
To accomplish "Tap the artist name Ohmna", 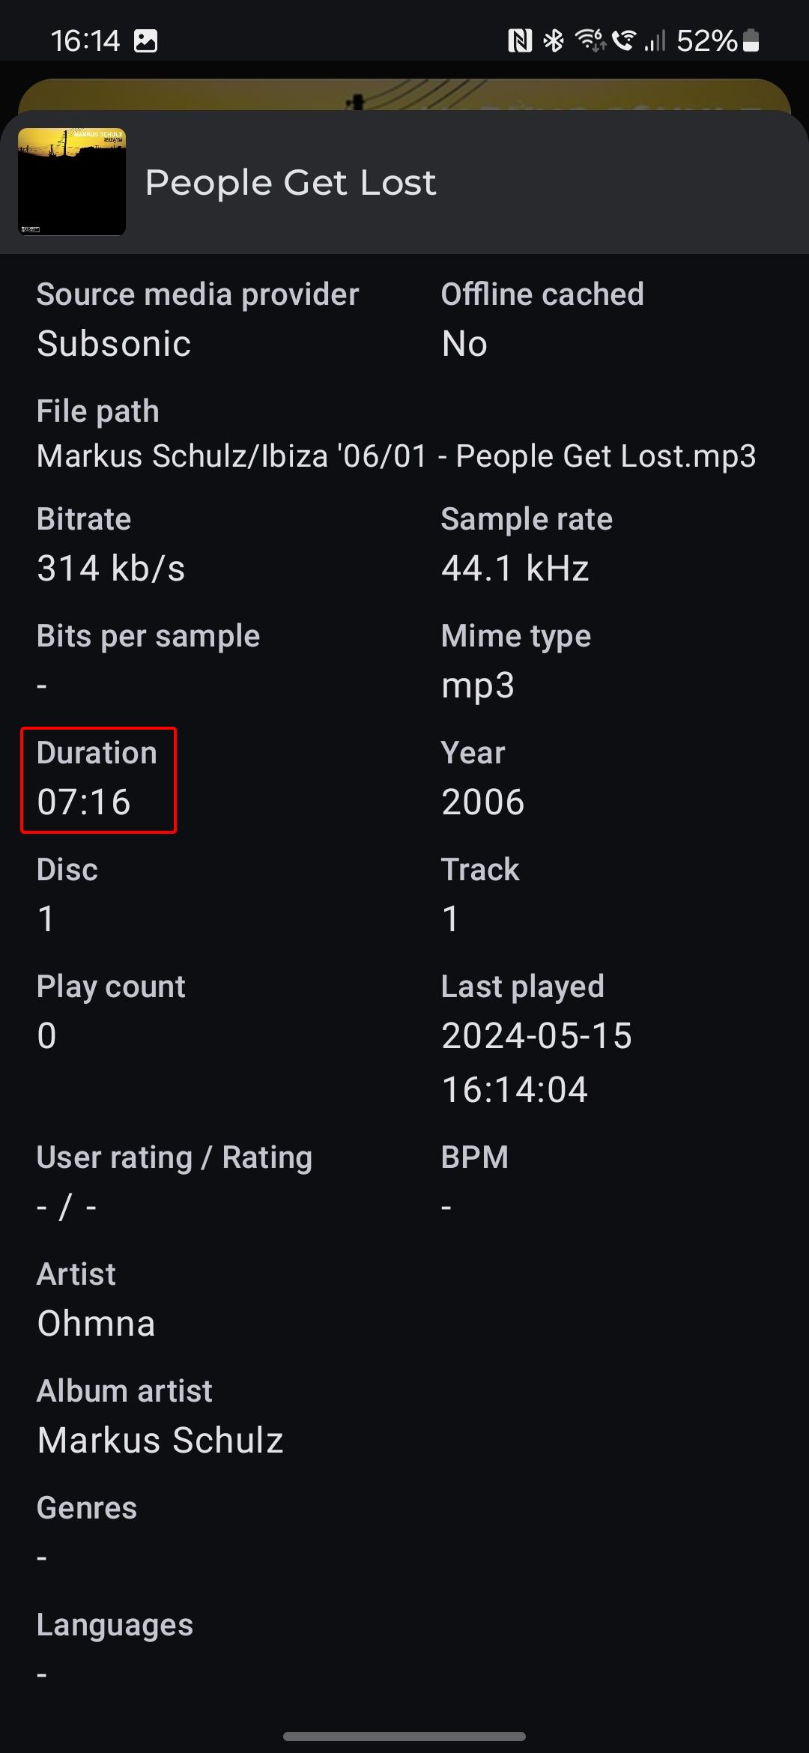I will click(x=96, y=1324).
